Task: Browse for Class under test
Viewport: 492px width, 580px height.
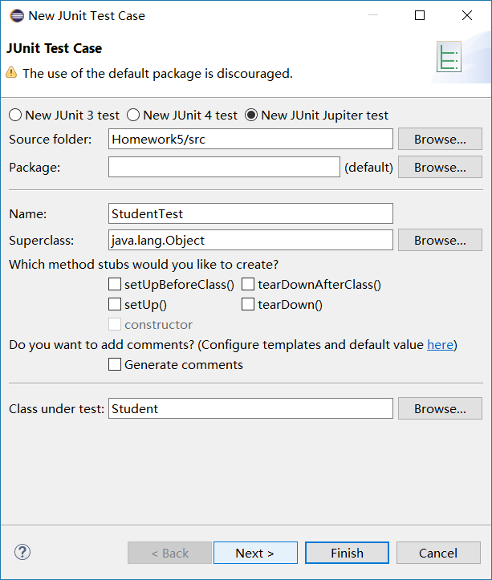Action: [440, 408]
